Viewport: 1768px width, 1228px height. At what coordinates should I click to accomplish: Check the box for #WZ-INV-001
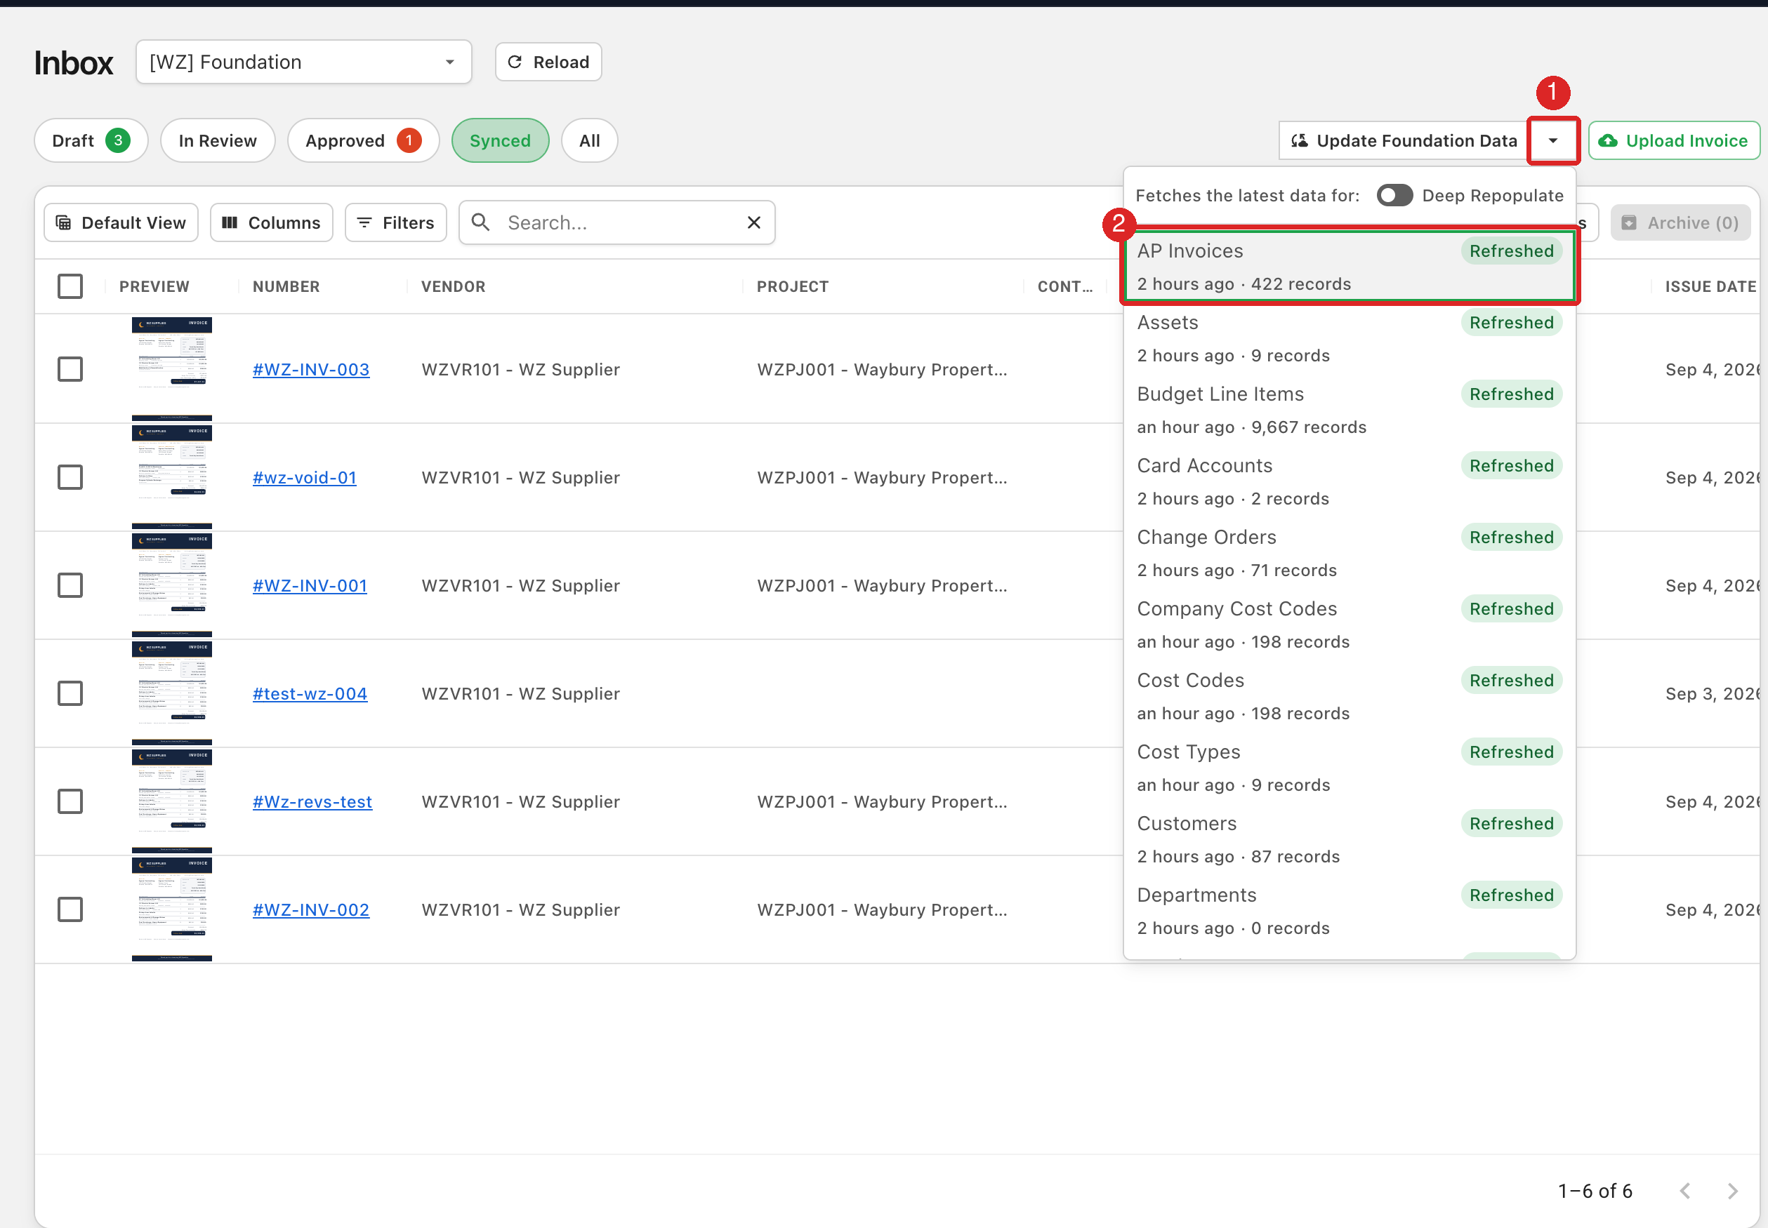pos(70,585)
